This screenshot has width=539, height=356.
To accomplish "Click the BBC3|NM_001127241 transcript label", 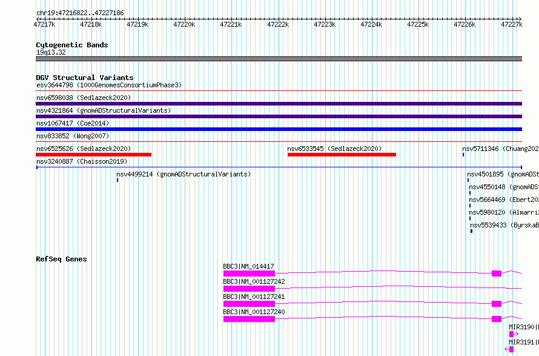I will (254, 297).
